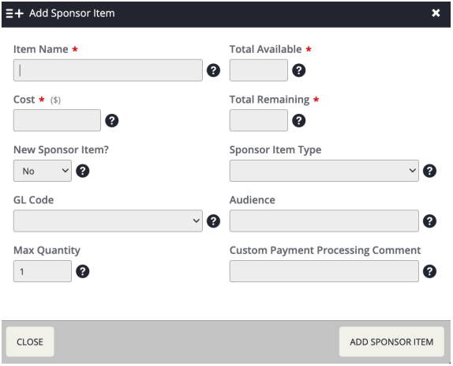
Task: Open the help tooltip for Total Remaining
Action: tap(299, 121)
